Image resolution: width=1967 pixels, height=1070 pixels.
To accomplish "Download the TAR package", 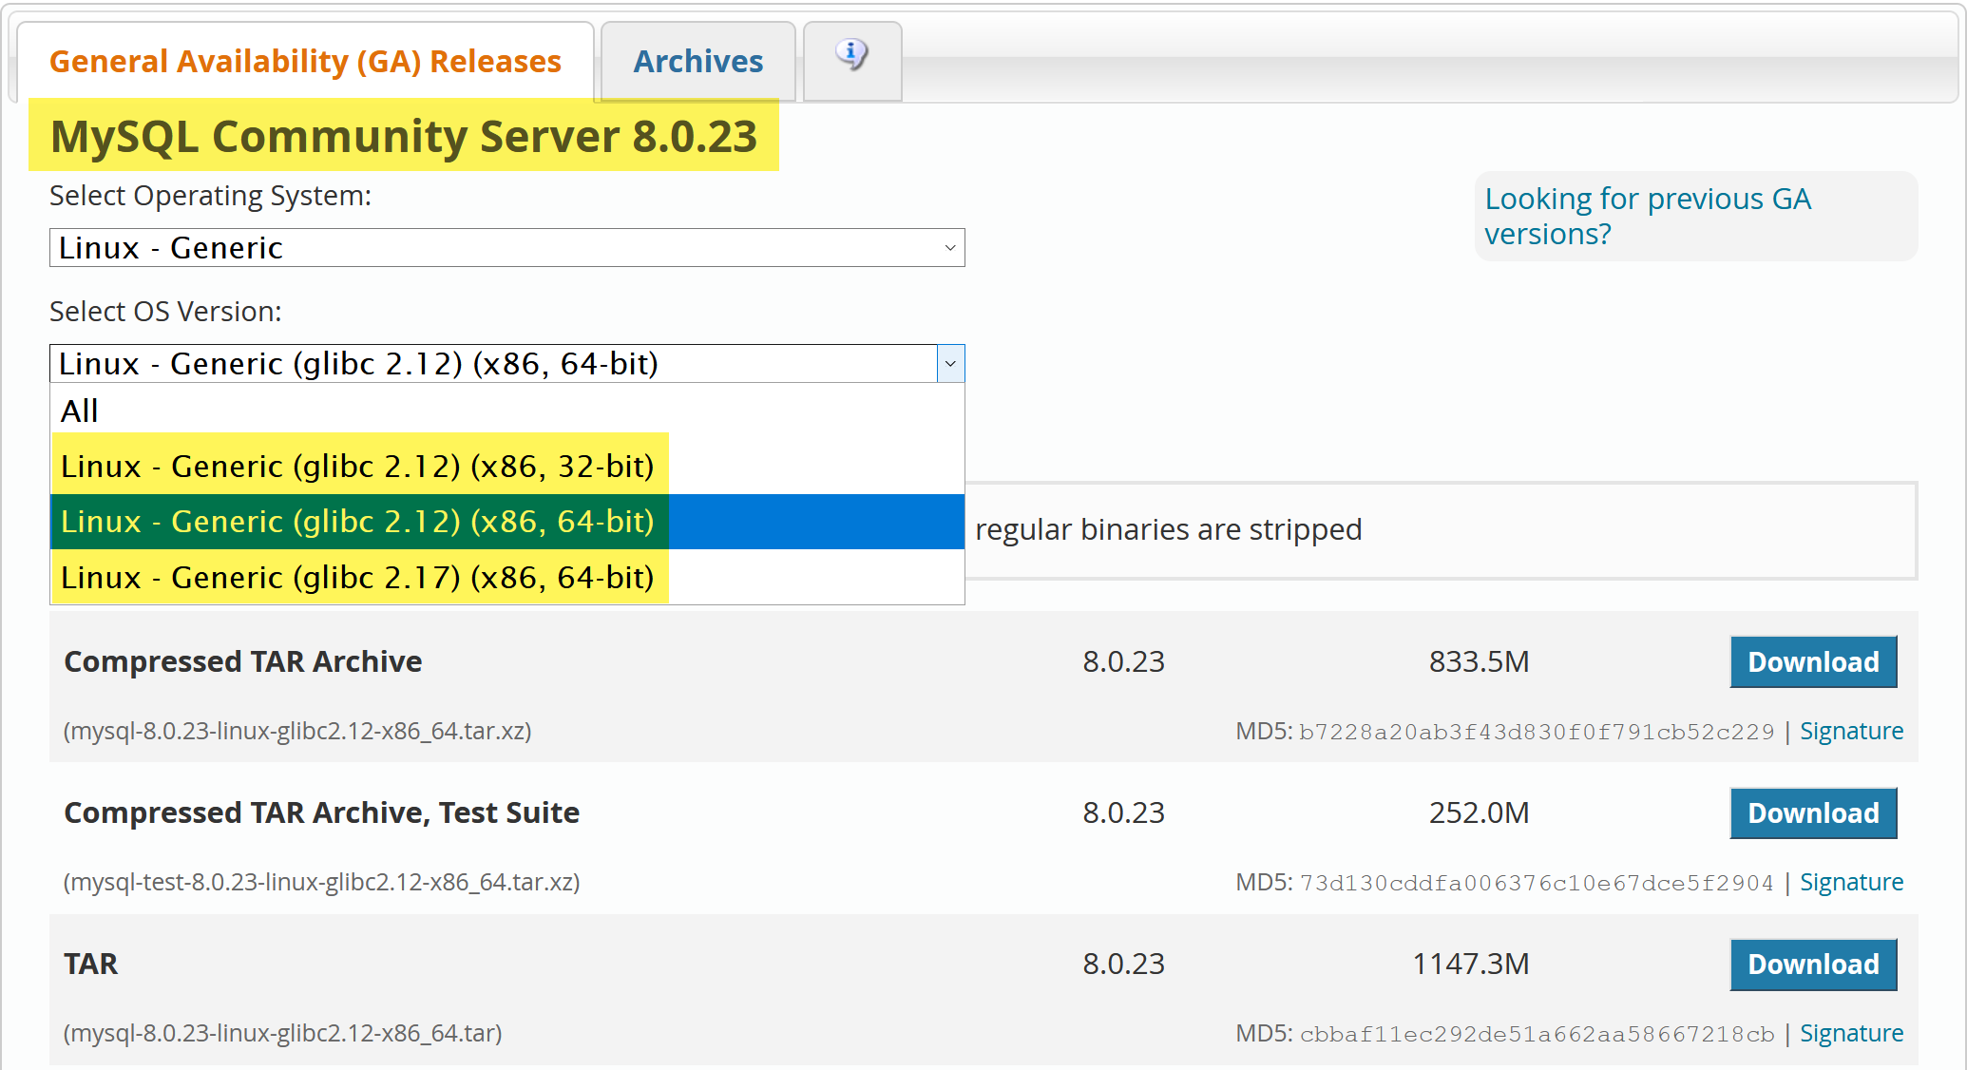I will (1812, 964).
